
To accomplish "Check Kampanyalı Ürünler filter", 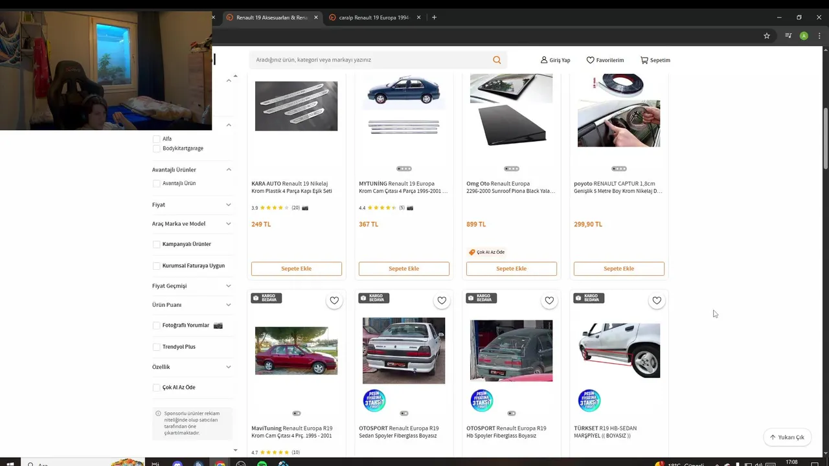I will pos(156,244).
